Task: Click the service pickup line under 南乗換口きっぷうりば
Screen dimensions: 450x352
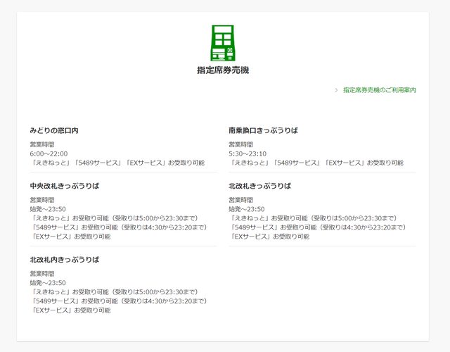Action: point(316,163)
